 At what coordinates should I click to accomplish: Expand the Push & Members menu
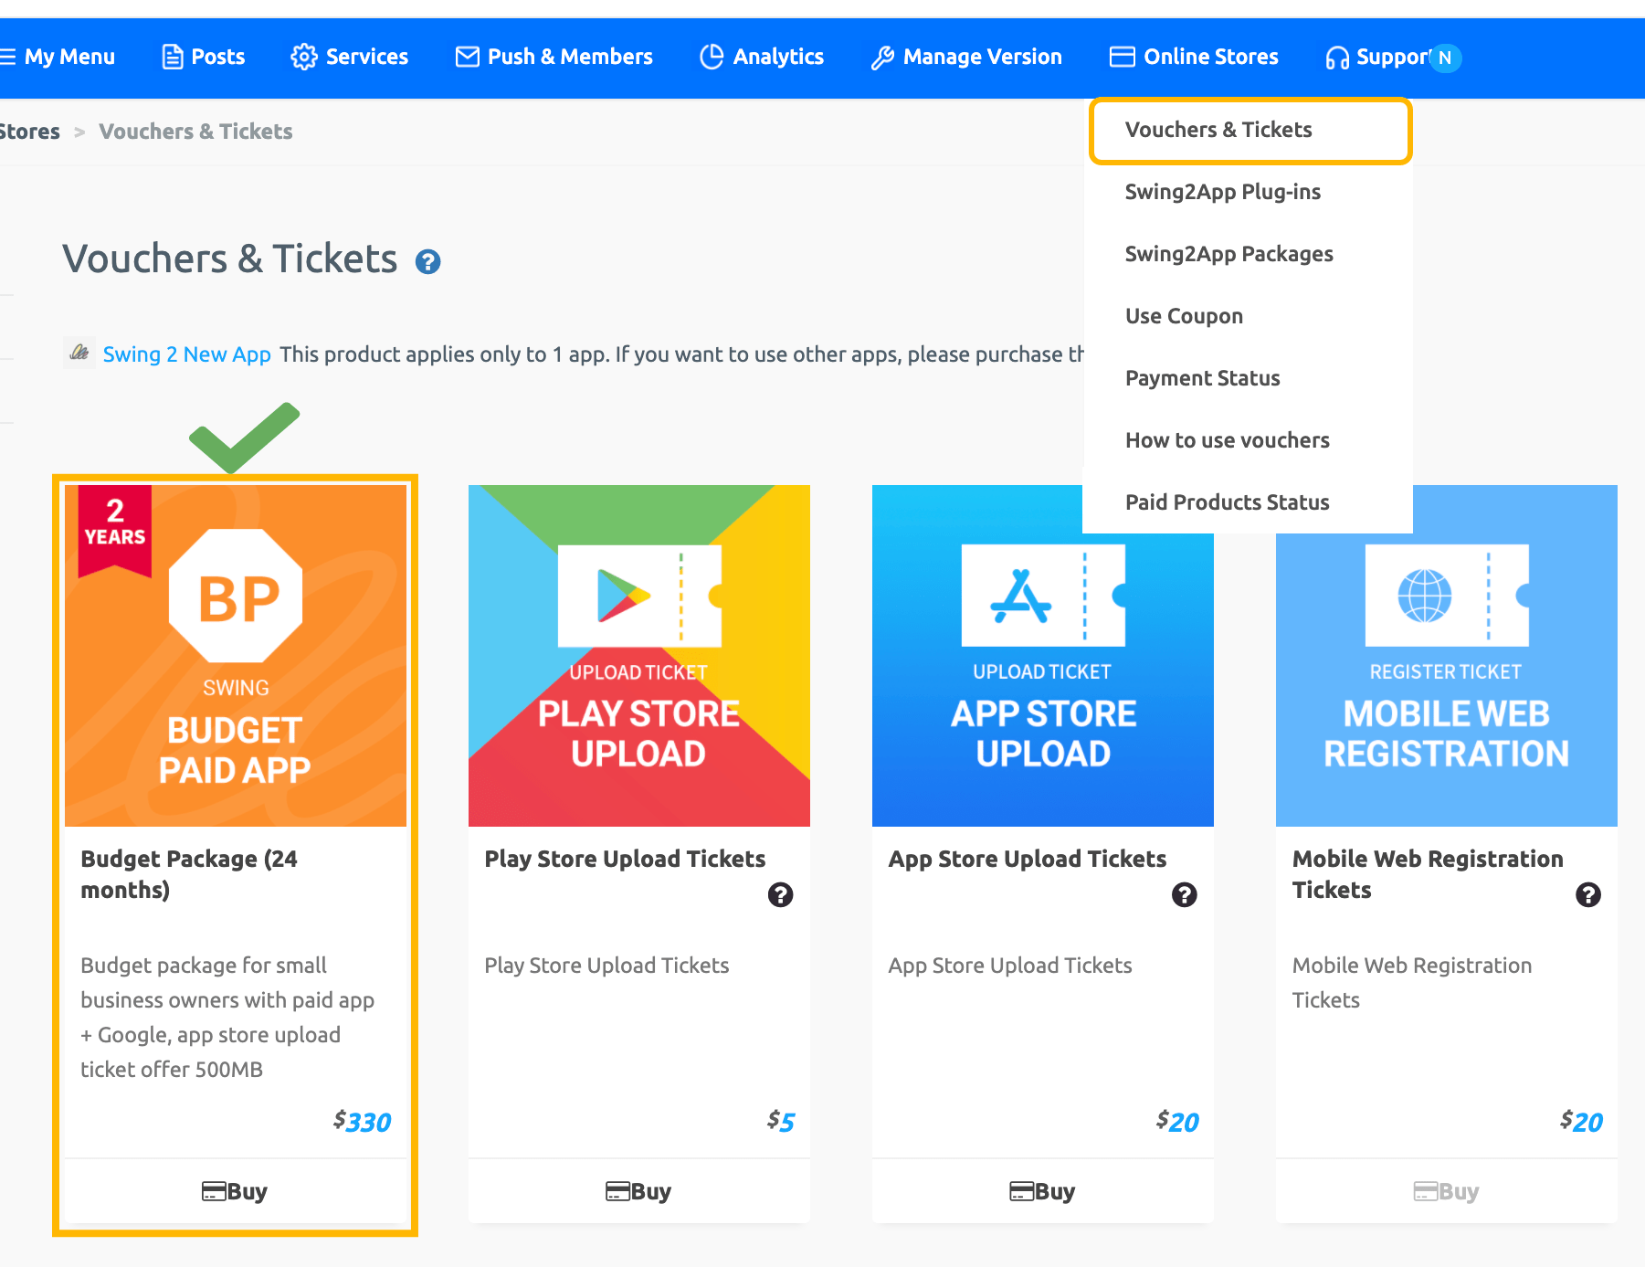[554, 57]
